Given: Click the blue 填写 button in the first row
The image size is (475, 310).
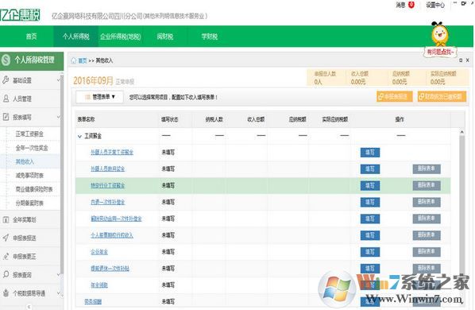Looking at the screenshot, I should click(370, 153).
